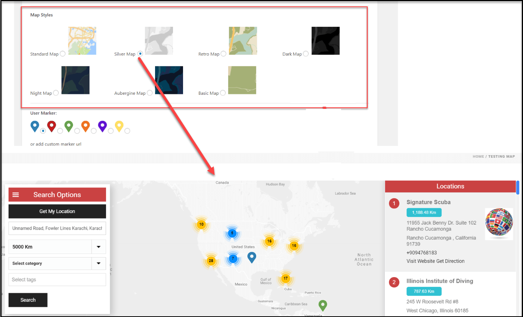Screen dimensions: 523x317
Task: Select the Silver Map radio button
Action: [140, 54]
